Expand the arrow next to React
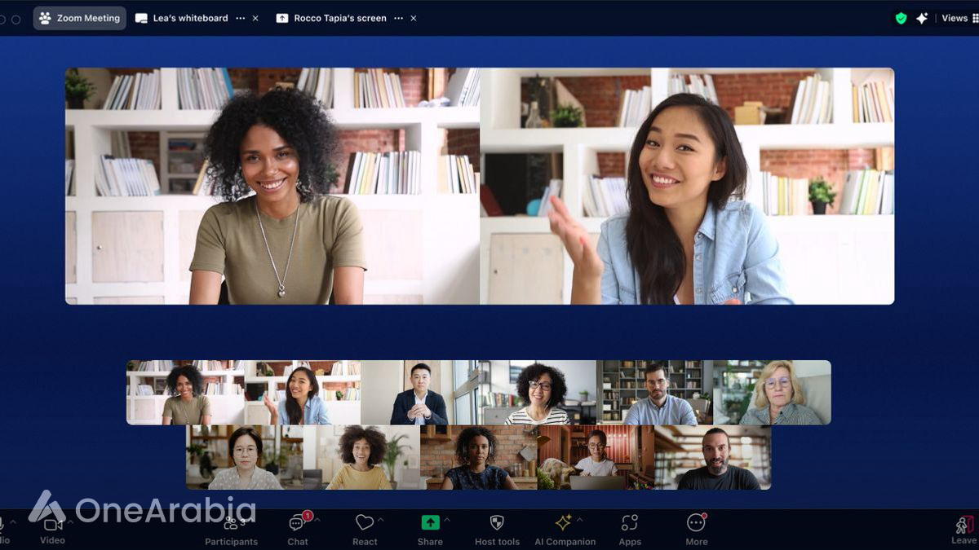Image resolution: width=979 pixels, height=550 pixels. coord(381,519)
